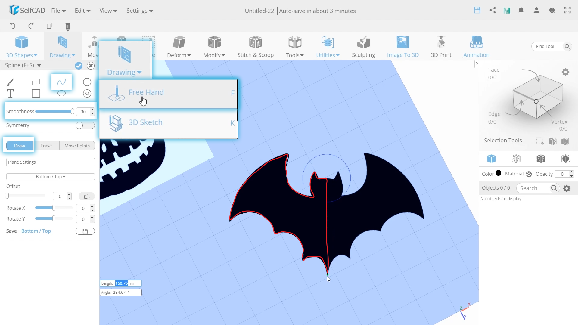The width and height of the screenshot is (578, 325).
Task: Collapse the right side panel arrow
Action: (477, 64)
